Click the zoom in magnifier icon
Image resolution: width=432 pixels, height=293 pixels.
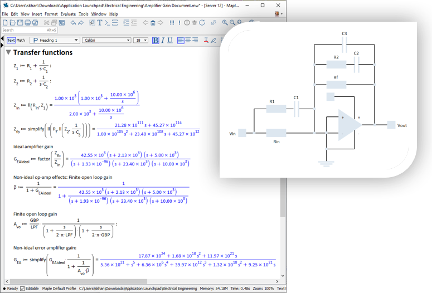[225, 23]
